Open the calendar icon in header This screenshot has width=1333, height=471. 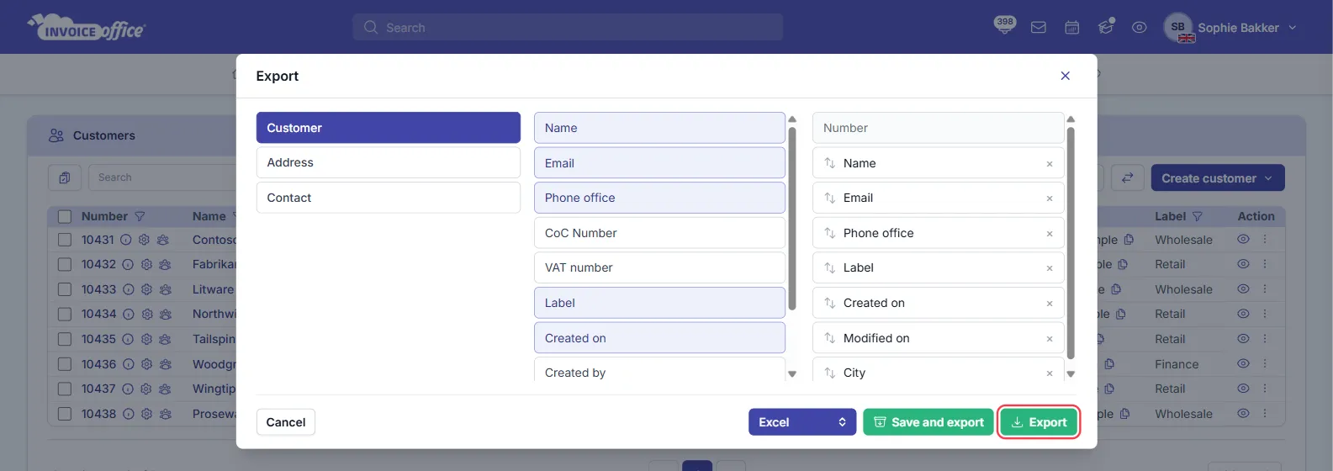[x=1072, y=28]
